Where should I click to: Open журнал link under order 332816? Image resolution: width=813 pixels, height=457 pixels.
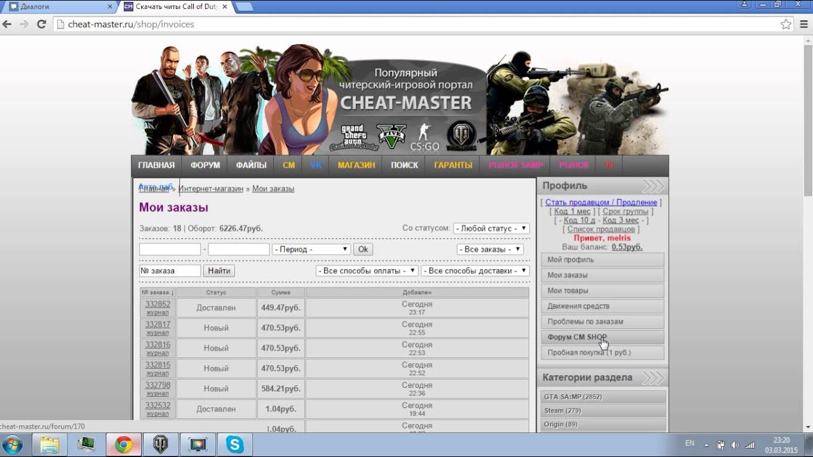(x=158, y=353)
